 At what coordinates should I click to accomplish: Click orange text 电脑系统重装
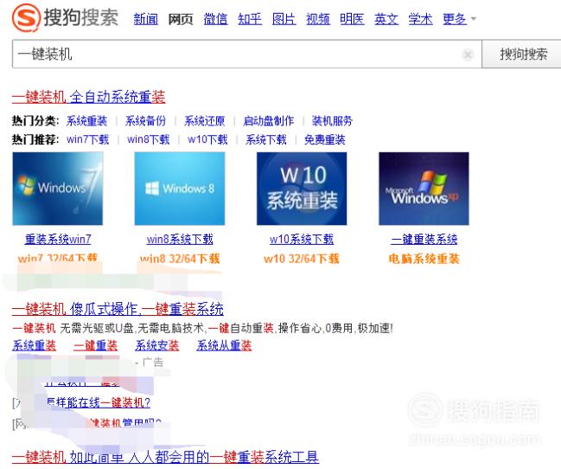[424, 259]
